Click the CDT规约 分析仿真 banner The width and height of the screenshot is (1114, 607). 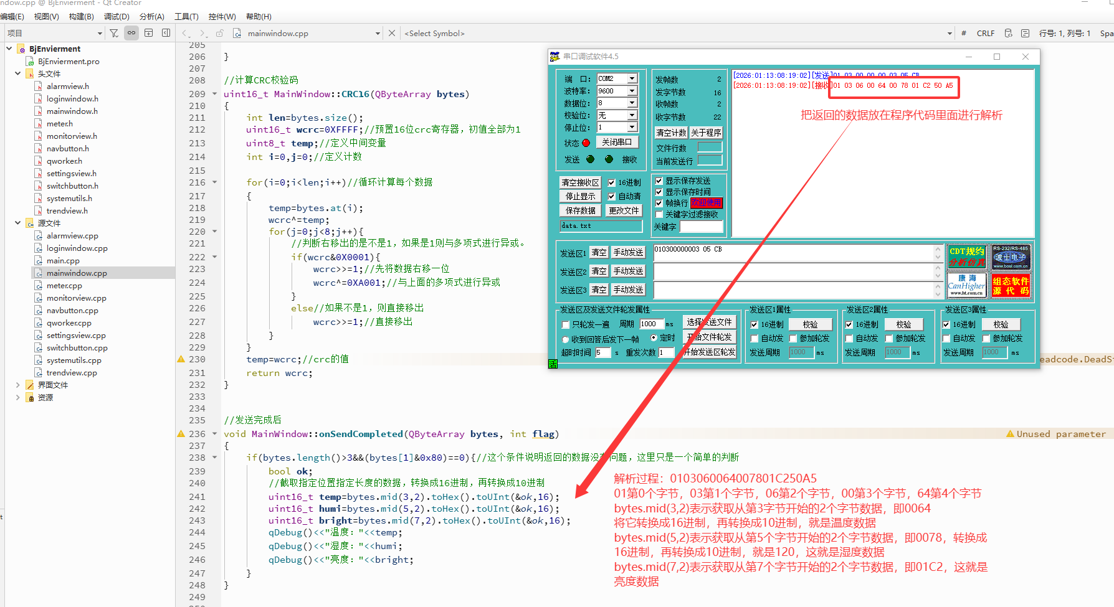(x=967, y=257)
